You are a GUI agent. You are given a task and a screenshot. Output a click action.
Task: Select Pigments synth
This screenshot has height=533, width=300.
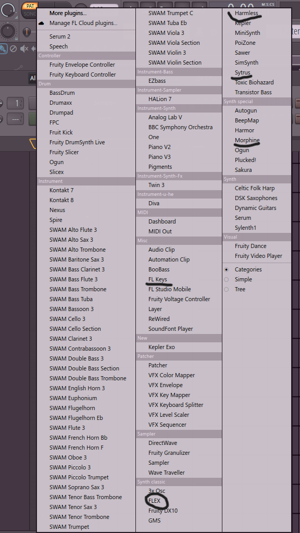pos(160,167)
